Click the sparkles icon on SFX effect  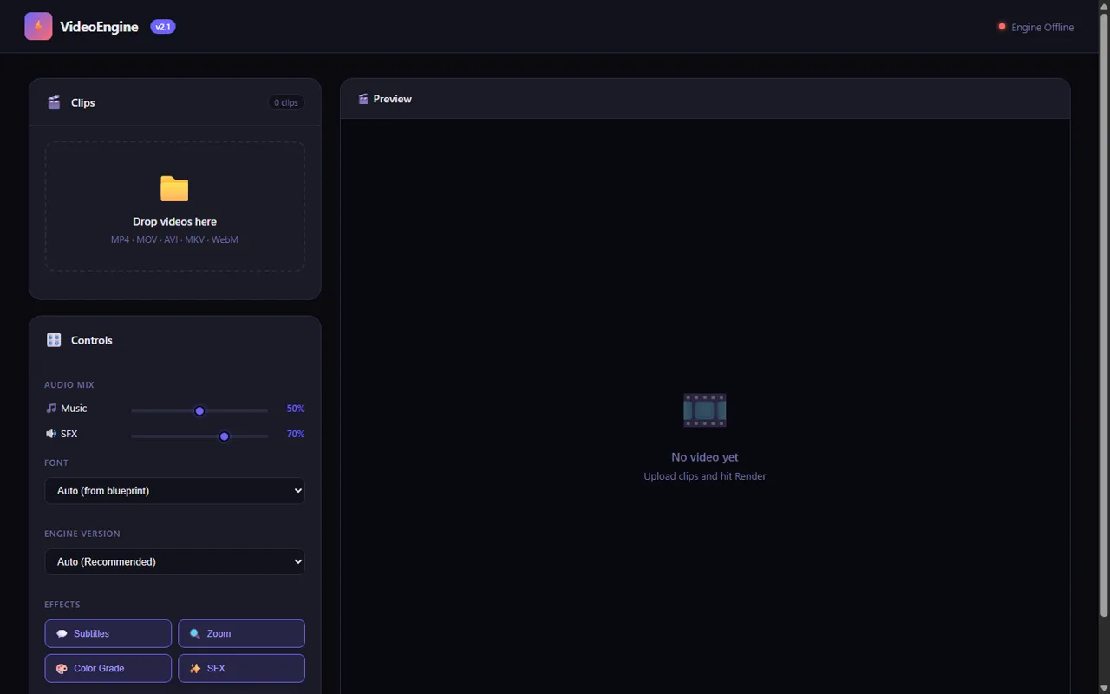coord(195,669)
